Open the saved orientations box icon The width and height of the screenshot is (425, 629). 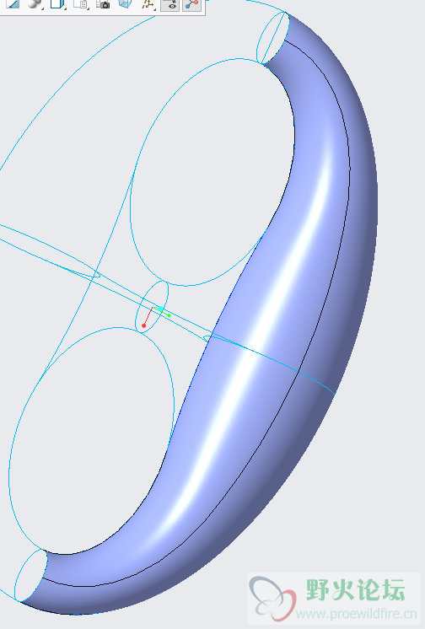[57, 3]
